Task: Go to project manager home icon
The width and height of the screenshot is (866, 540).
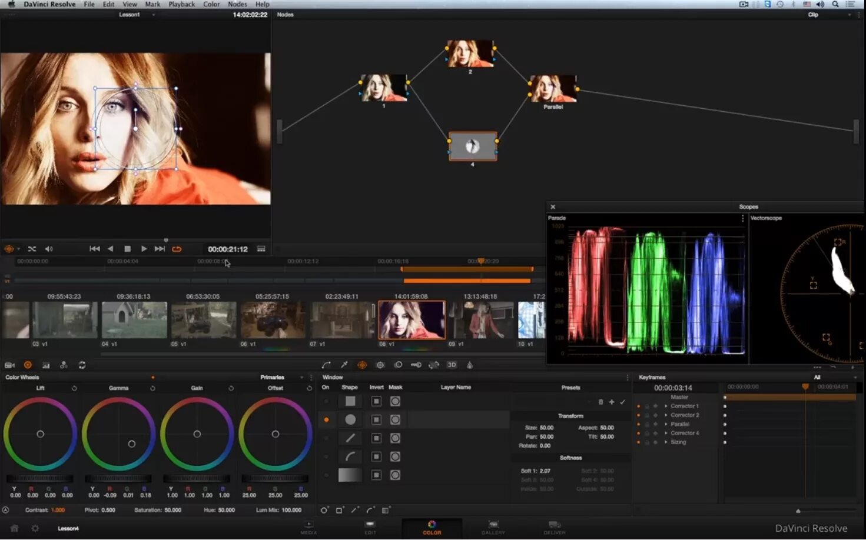Action: coord(15,528)
